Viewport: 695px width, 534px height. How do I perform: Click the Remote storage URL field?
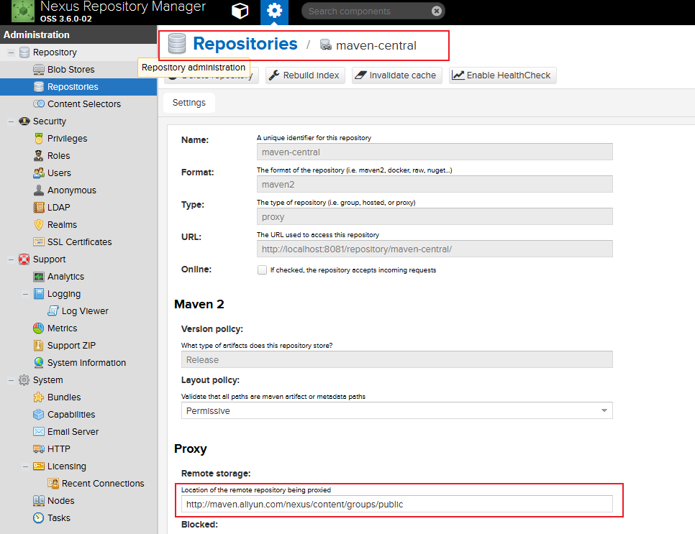click(x=396, y=504)
